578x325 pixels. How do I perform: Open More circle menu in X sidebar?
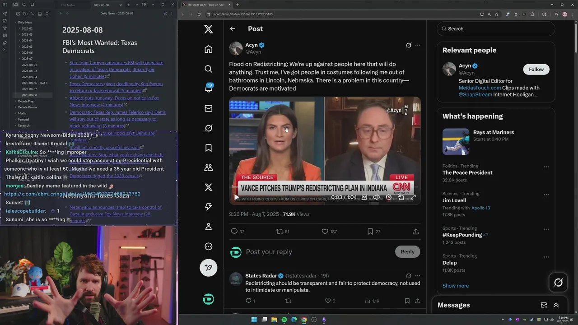pos(208,246)
